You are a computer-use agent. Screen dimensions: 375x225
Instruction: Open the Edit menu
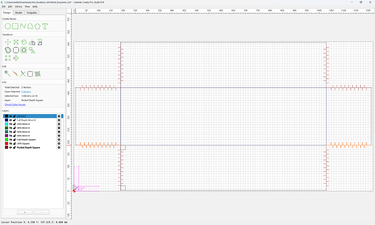[10, 7]
